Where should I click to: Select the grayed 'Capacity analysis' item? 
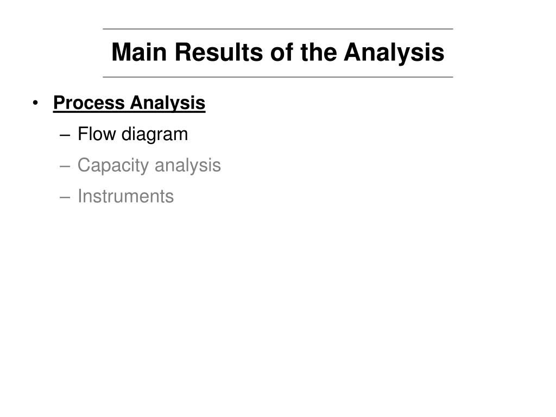(x=149, y=166)
